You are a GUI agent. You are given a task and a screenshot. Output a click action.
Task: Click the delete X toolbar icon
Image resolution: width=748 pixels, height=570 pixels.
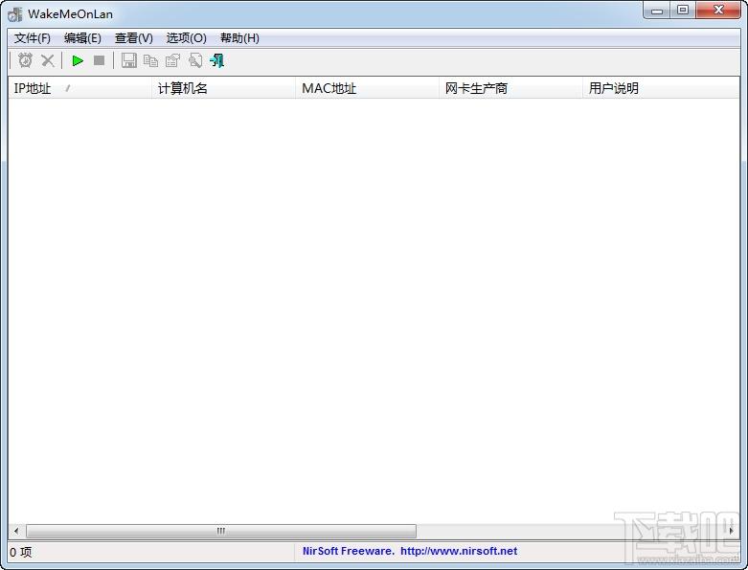[x=48, y=60]
